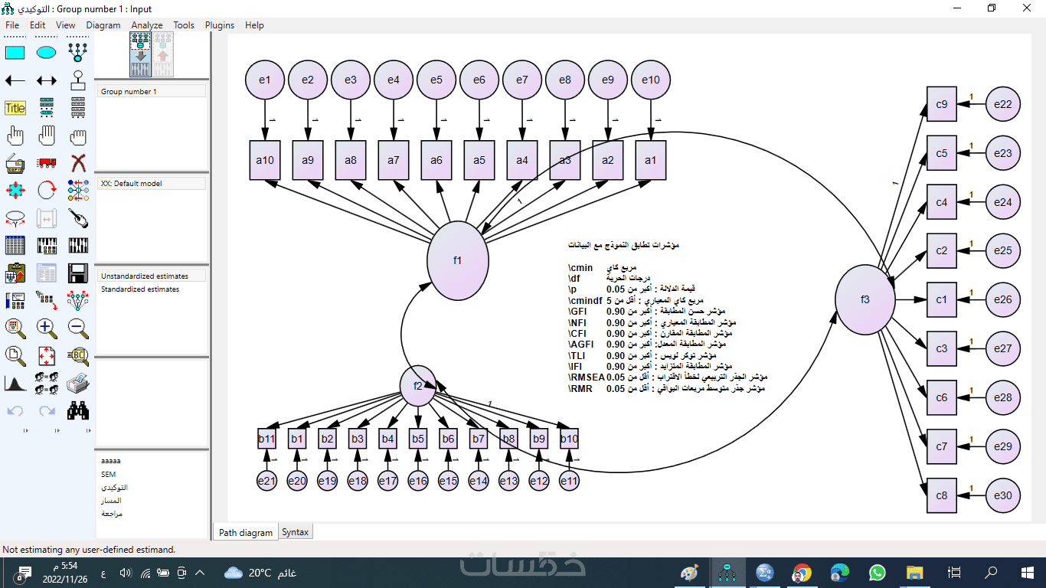
Task: Pick the Rotate indicators circular arrow tool
Action: [47, 190]
